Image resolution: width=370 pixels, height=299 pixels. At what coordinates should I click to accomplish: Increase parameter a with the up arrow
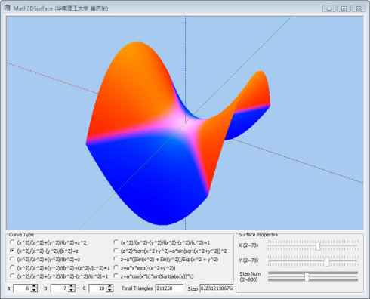click(x=34, y=286)
